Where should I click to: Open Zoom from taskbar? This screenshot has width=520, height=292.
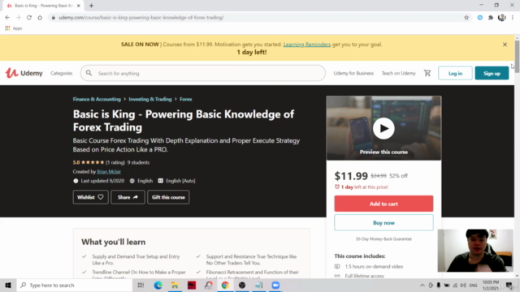pyautogui.click(x=275, y=285)
